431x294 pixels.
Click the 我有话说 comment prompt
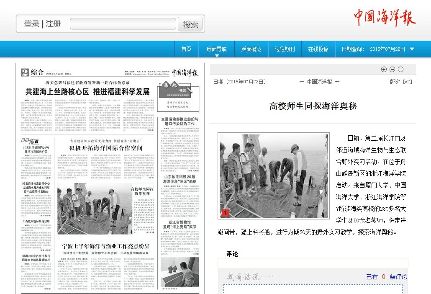pos(251,276)
